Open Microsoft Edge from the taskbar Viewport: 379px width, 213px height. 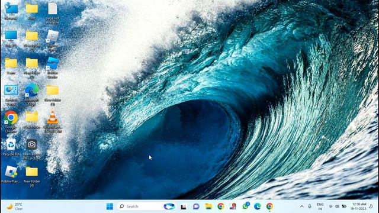click(x=258, y=206)
